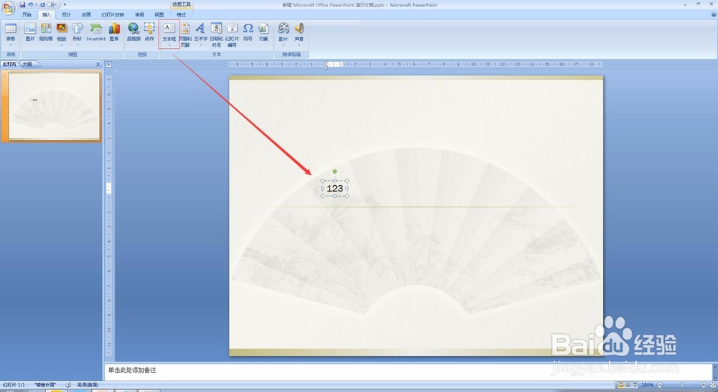The height and width of the screenshot is (392, 718).
Task: Redo the last action in Quick Access
Action: pos(42,4)
